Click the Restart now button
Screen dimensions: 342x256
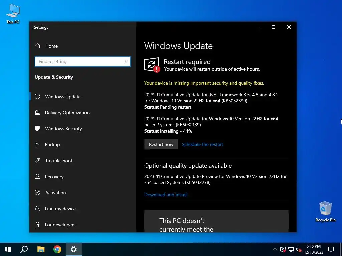click(161, 144)
